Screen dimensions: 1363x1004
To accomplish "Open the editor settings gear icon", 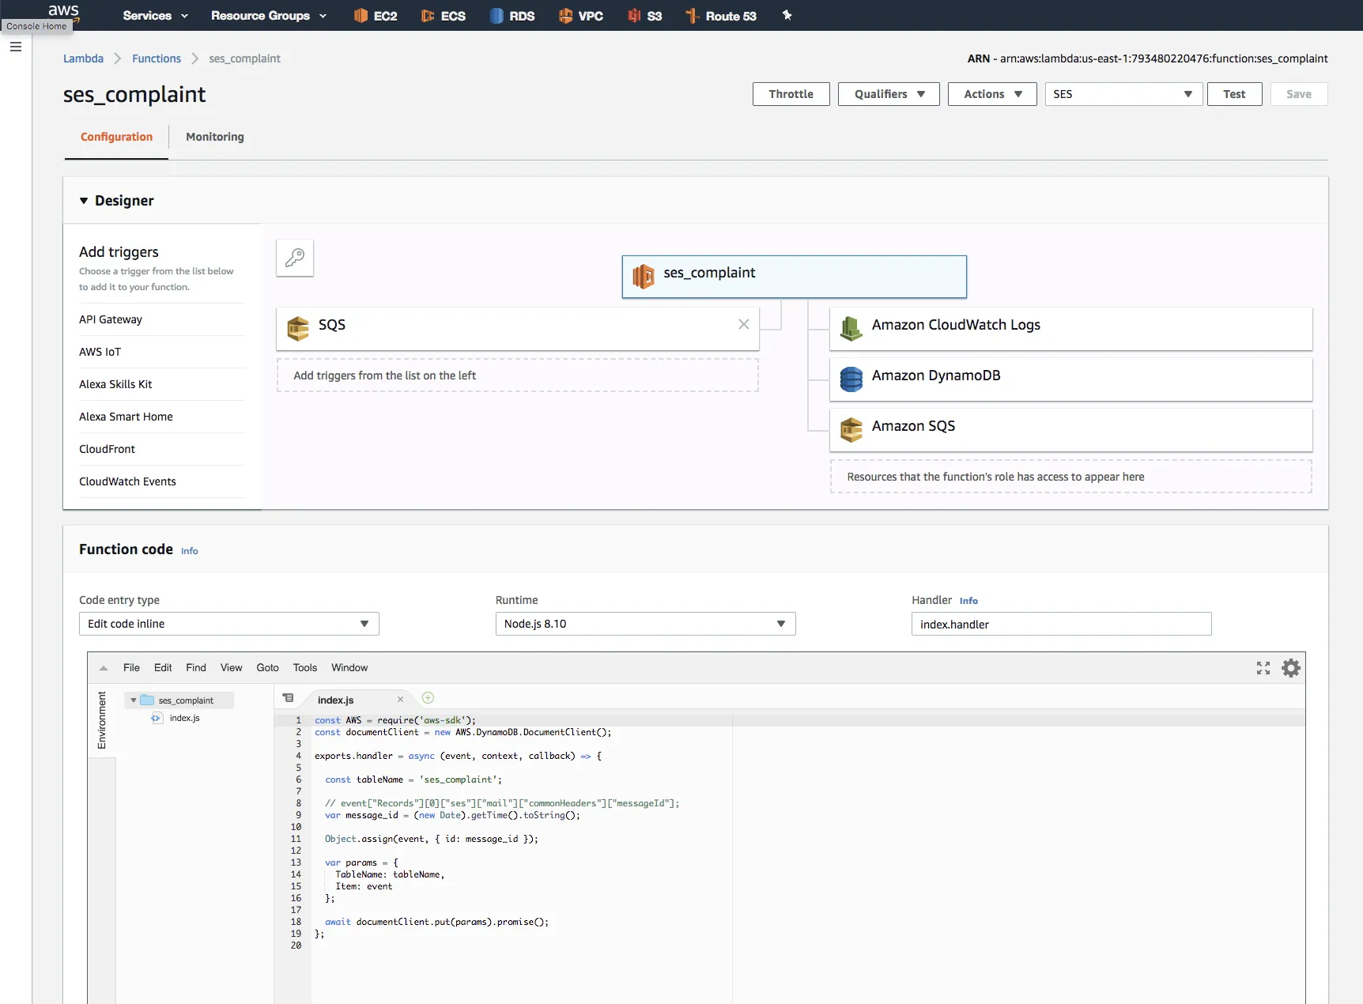I will [x=1290, y=668].
